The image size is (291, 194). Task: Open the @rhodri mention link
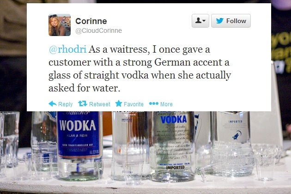68,49
